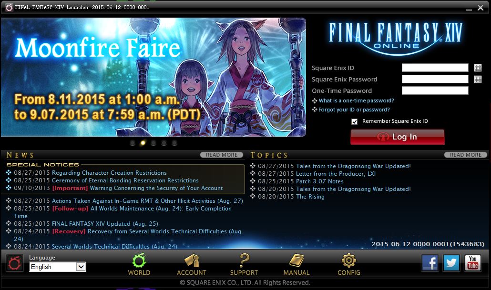Open 08/20/2015 'Tales from the Dragonsong War Updated!'
The image size is (491, 290).
353,189
